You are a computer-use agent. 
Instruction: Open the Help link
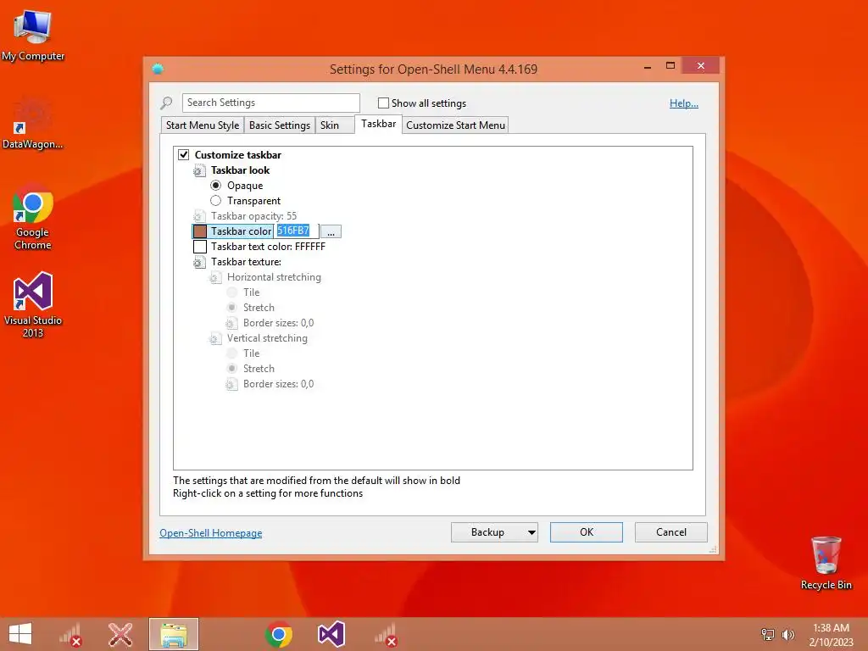pos(684,103)
